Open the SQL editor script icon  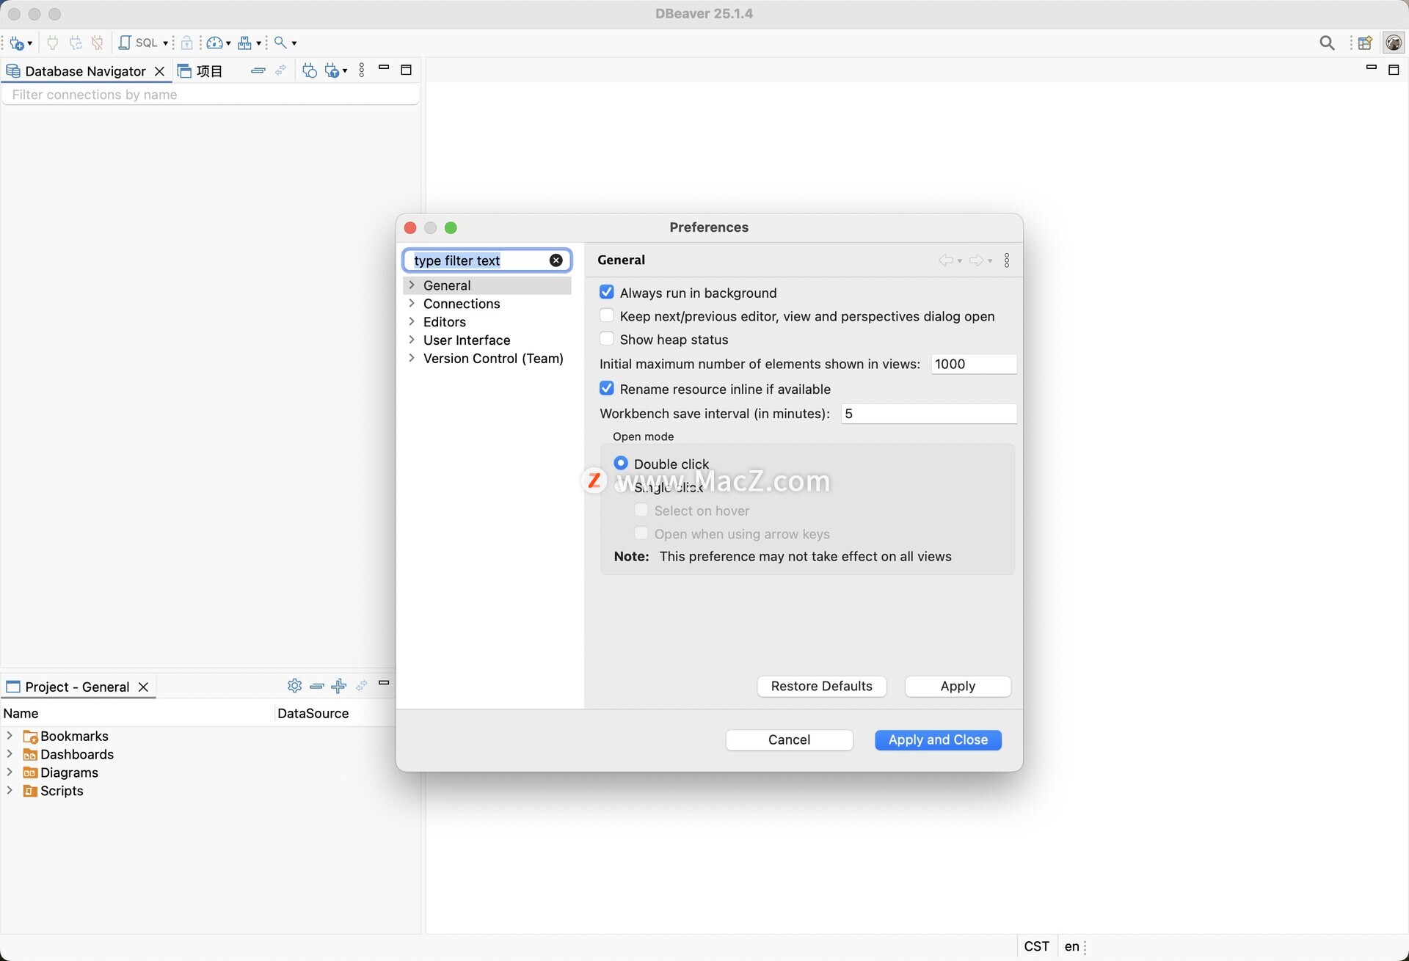(x=125, y=43)
